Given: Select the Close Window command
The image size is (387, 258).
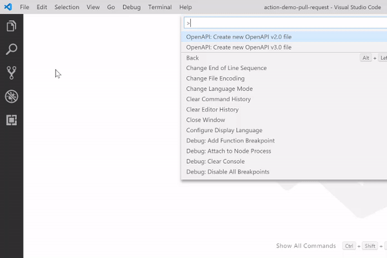Looking at the screenshot, I should pos(284,120).
